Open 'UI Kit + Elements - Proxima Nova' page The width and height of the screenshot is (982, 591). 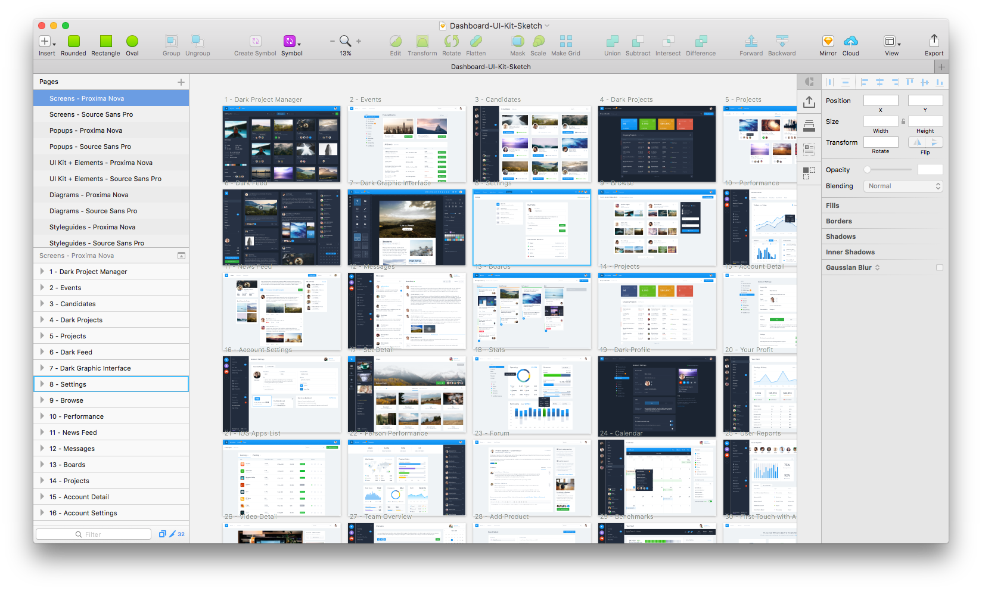click(x=101, y=163)
